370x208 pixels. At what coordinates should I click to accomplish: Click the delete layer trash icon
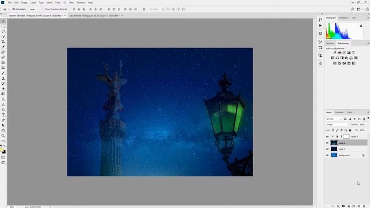364,206
